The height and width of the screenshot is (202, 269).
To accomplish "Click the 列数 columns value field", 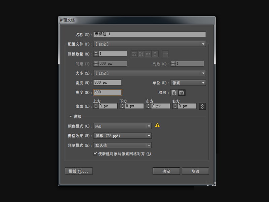I will 190,64.
